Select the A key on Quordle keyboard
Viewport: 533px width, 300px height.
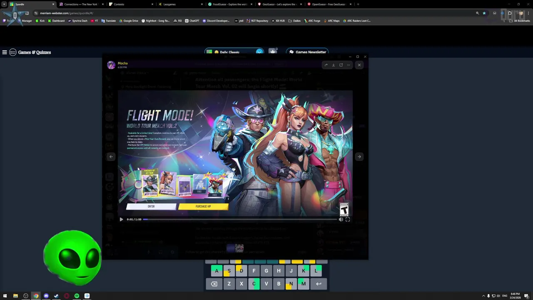click(x=217, y=271)
